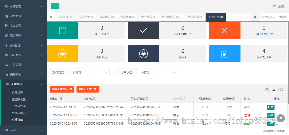Click 补单 for order 2020-05-24 14:56:44
289x135 pixels.
271,115
